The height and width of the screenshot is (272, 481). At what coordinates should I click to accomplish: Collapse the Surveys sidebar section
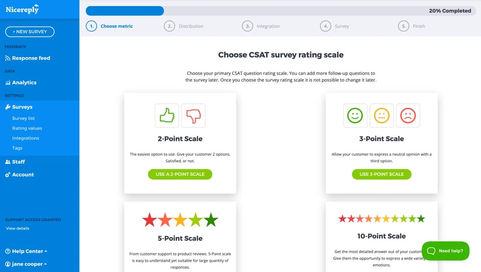tap(22, 107)
